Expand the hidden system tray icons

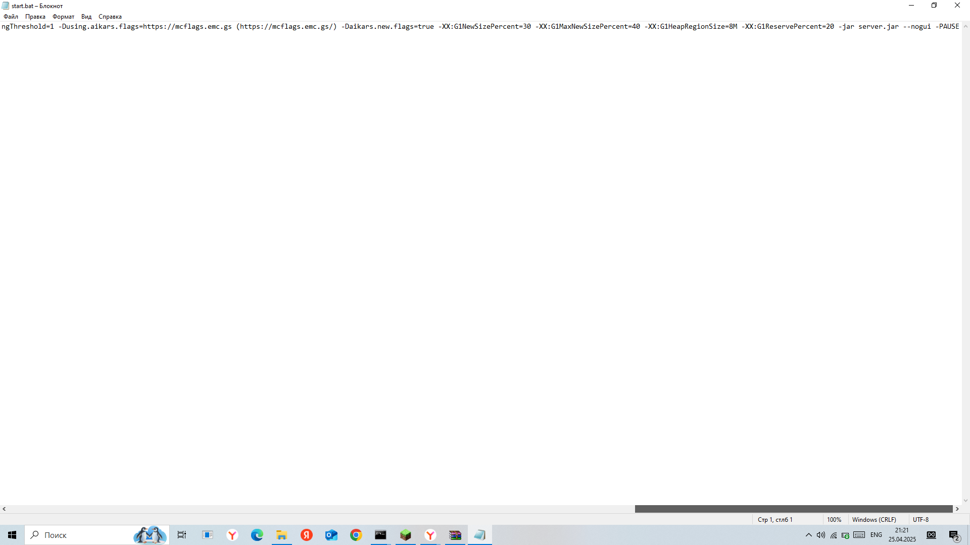pyautogui.click(x=809, y=535)
